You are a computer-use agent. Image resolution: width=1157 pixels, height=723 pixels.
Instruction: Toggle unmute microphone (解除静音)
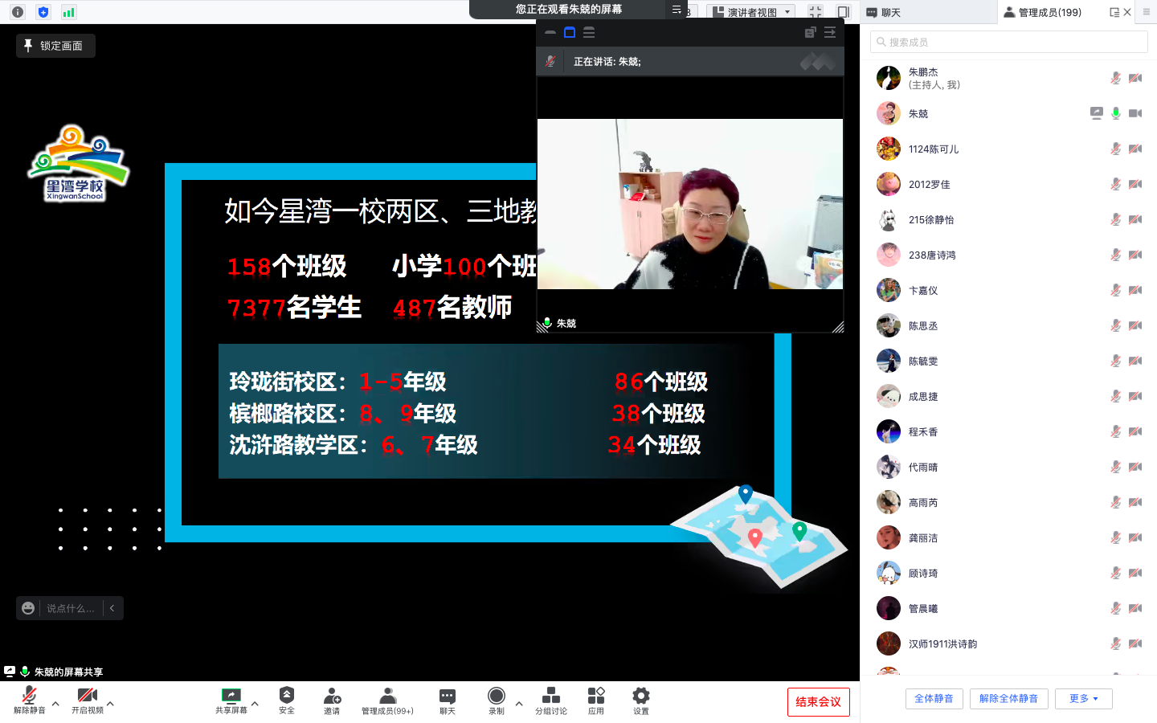30,696
